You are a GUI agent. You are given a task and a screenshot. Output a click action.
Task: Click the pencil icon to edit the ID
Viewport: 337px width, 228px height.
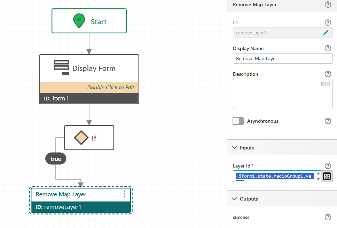click(x=326, y=33)
